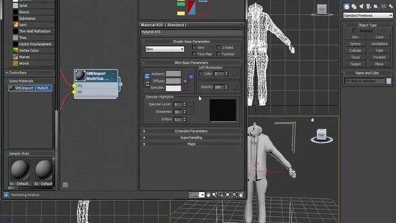Enable the 2-Sided checkbox
Viewport: 396px width, 223px height.
click(x=218, y=48)
